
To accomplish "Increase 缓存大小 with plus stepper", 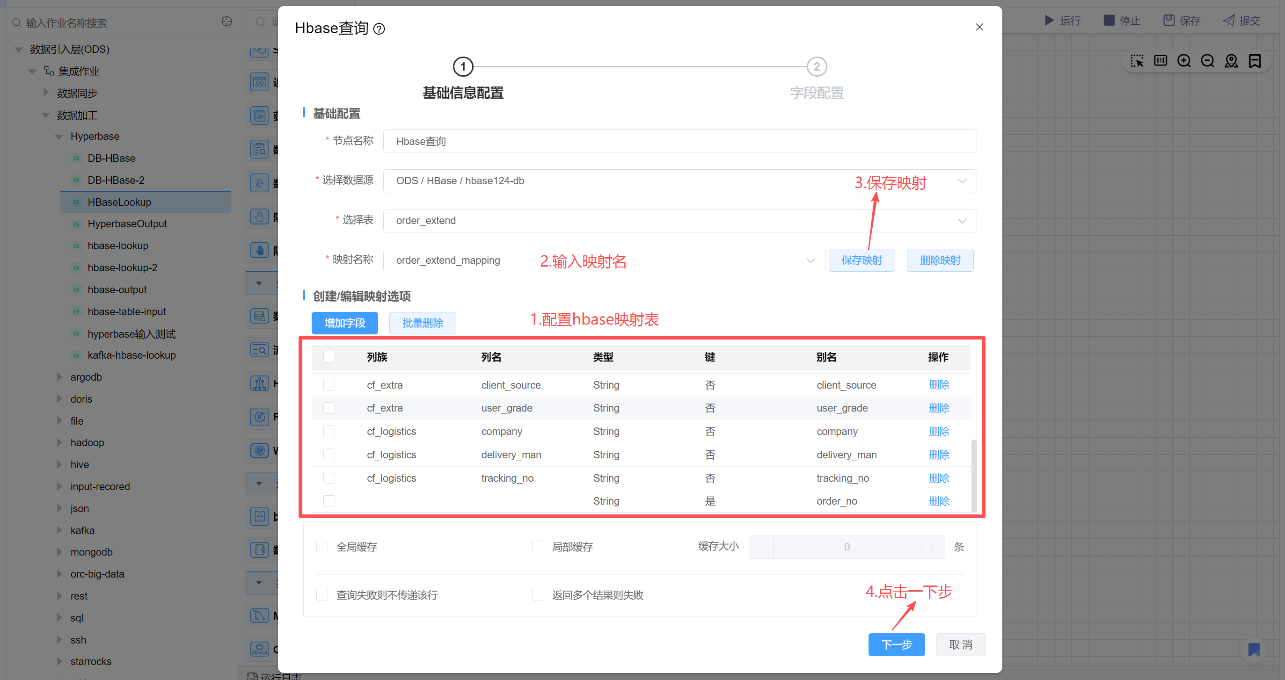I will pos(932,547).
